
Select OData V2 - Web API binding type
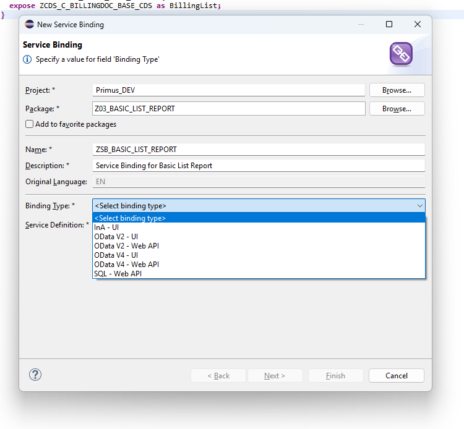coord(259,245)
